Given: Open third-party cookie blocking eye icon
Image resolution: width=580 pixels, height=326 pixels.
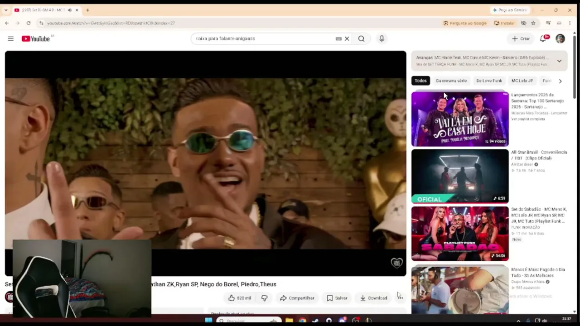Looking at the screenshot, I should [x=523, y=23].
